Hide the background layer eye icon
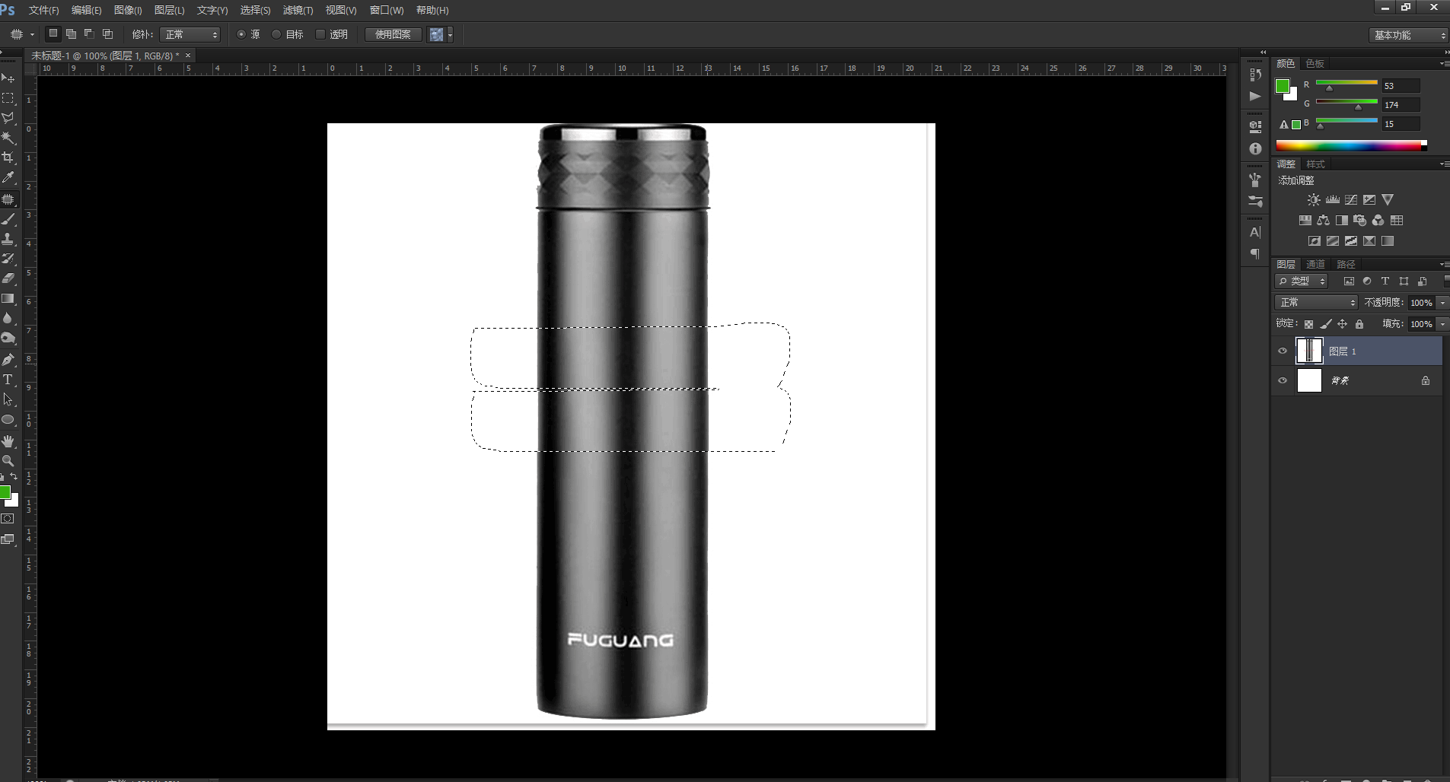Image resolution: width=1450 pixels, height=782 pixels. click(x=1283, y=380)
